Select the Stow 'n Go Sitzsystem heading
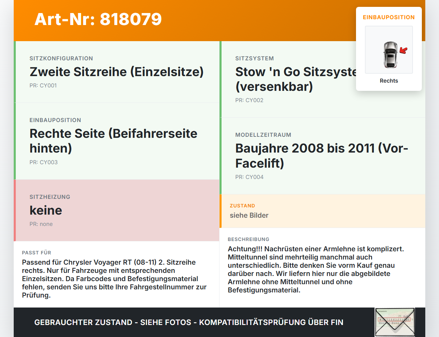This screenshot has height=337, width=439. click(x=296, y=79)
